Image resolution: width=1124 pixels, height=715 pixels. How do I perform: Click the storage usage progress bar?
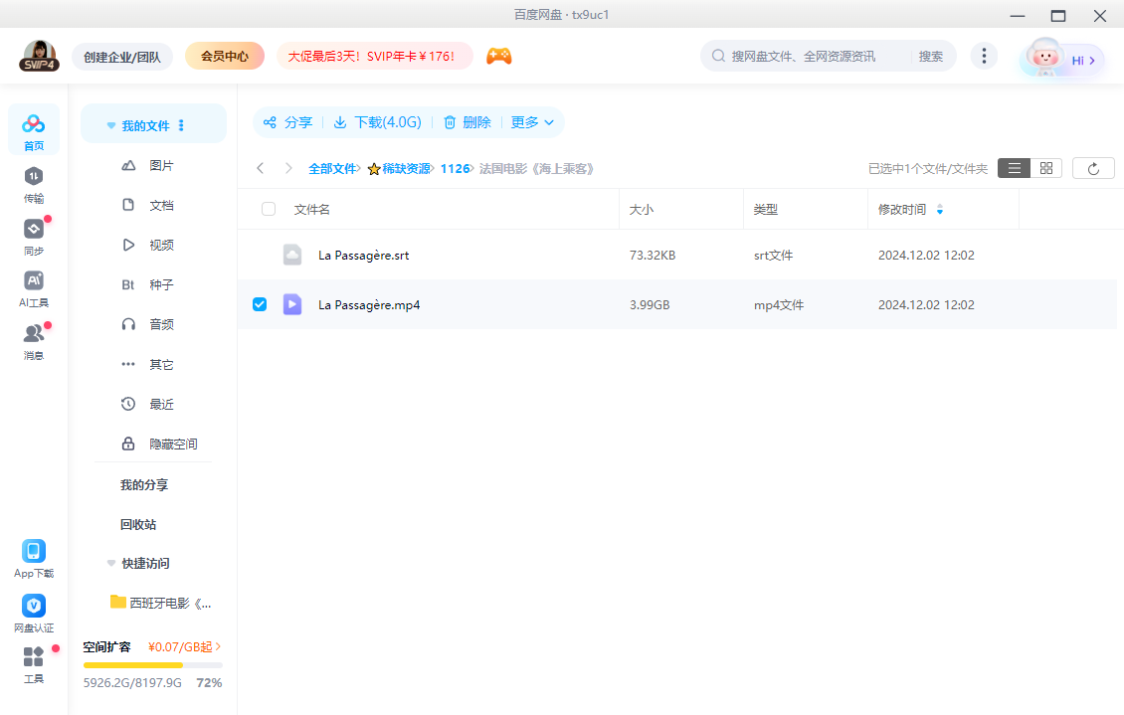(151, 664)
